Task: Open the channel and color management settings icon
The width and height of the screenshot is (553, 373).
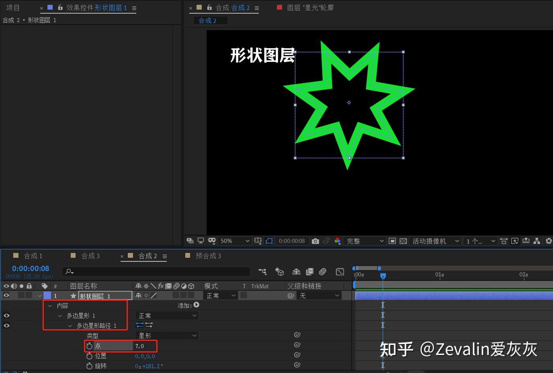Action: pyautogui.click(x=338, y=241)
